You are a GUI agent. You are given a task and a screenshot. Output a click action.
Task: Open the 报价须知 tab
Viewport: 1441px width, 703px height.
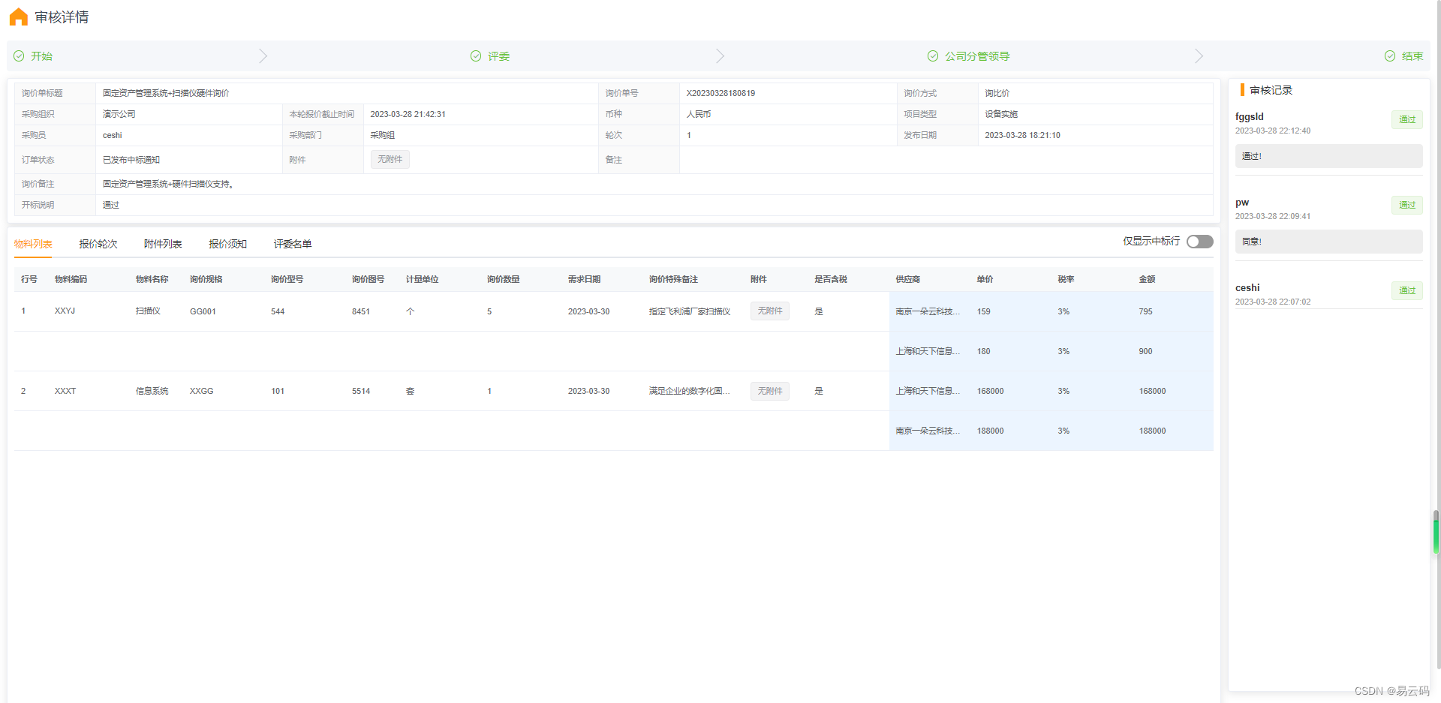click(x=227, y=244)
